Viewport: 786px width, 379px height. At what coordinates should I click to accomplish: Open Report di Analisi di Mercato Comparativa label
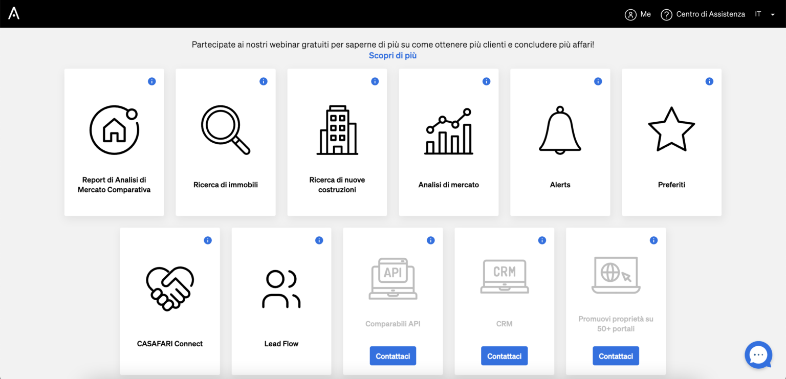coord(114,185)
